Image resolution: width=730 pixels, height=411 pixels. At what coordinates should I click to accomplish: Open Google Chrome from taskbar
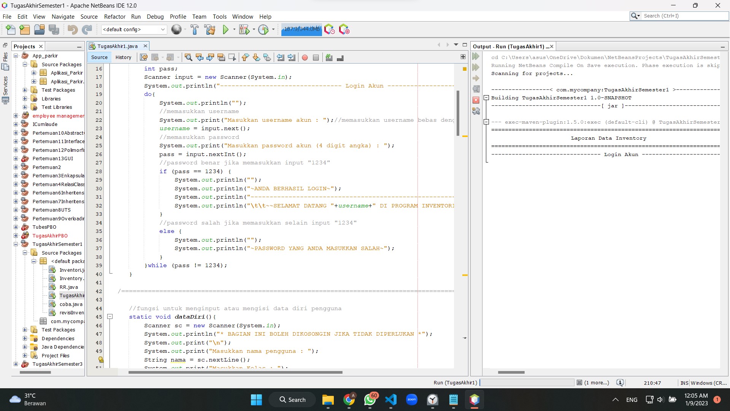pyautogui.click(x=349, y=400)
